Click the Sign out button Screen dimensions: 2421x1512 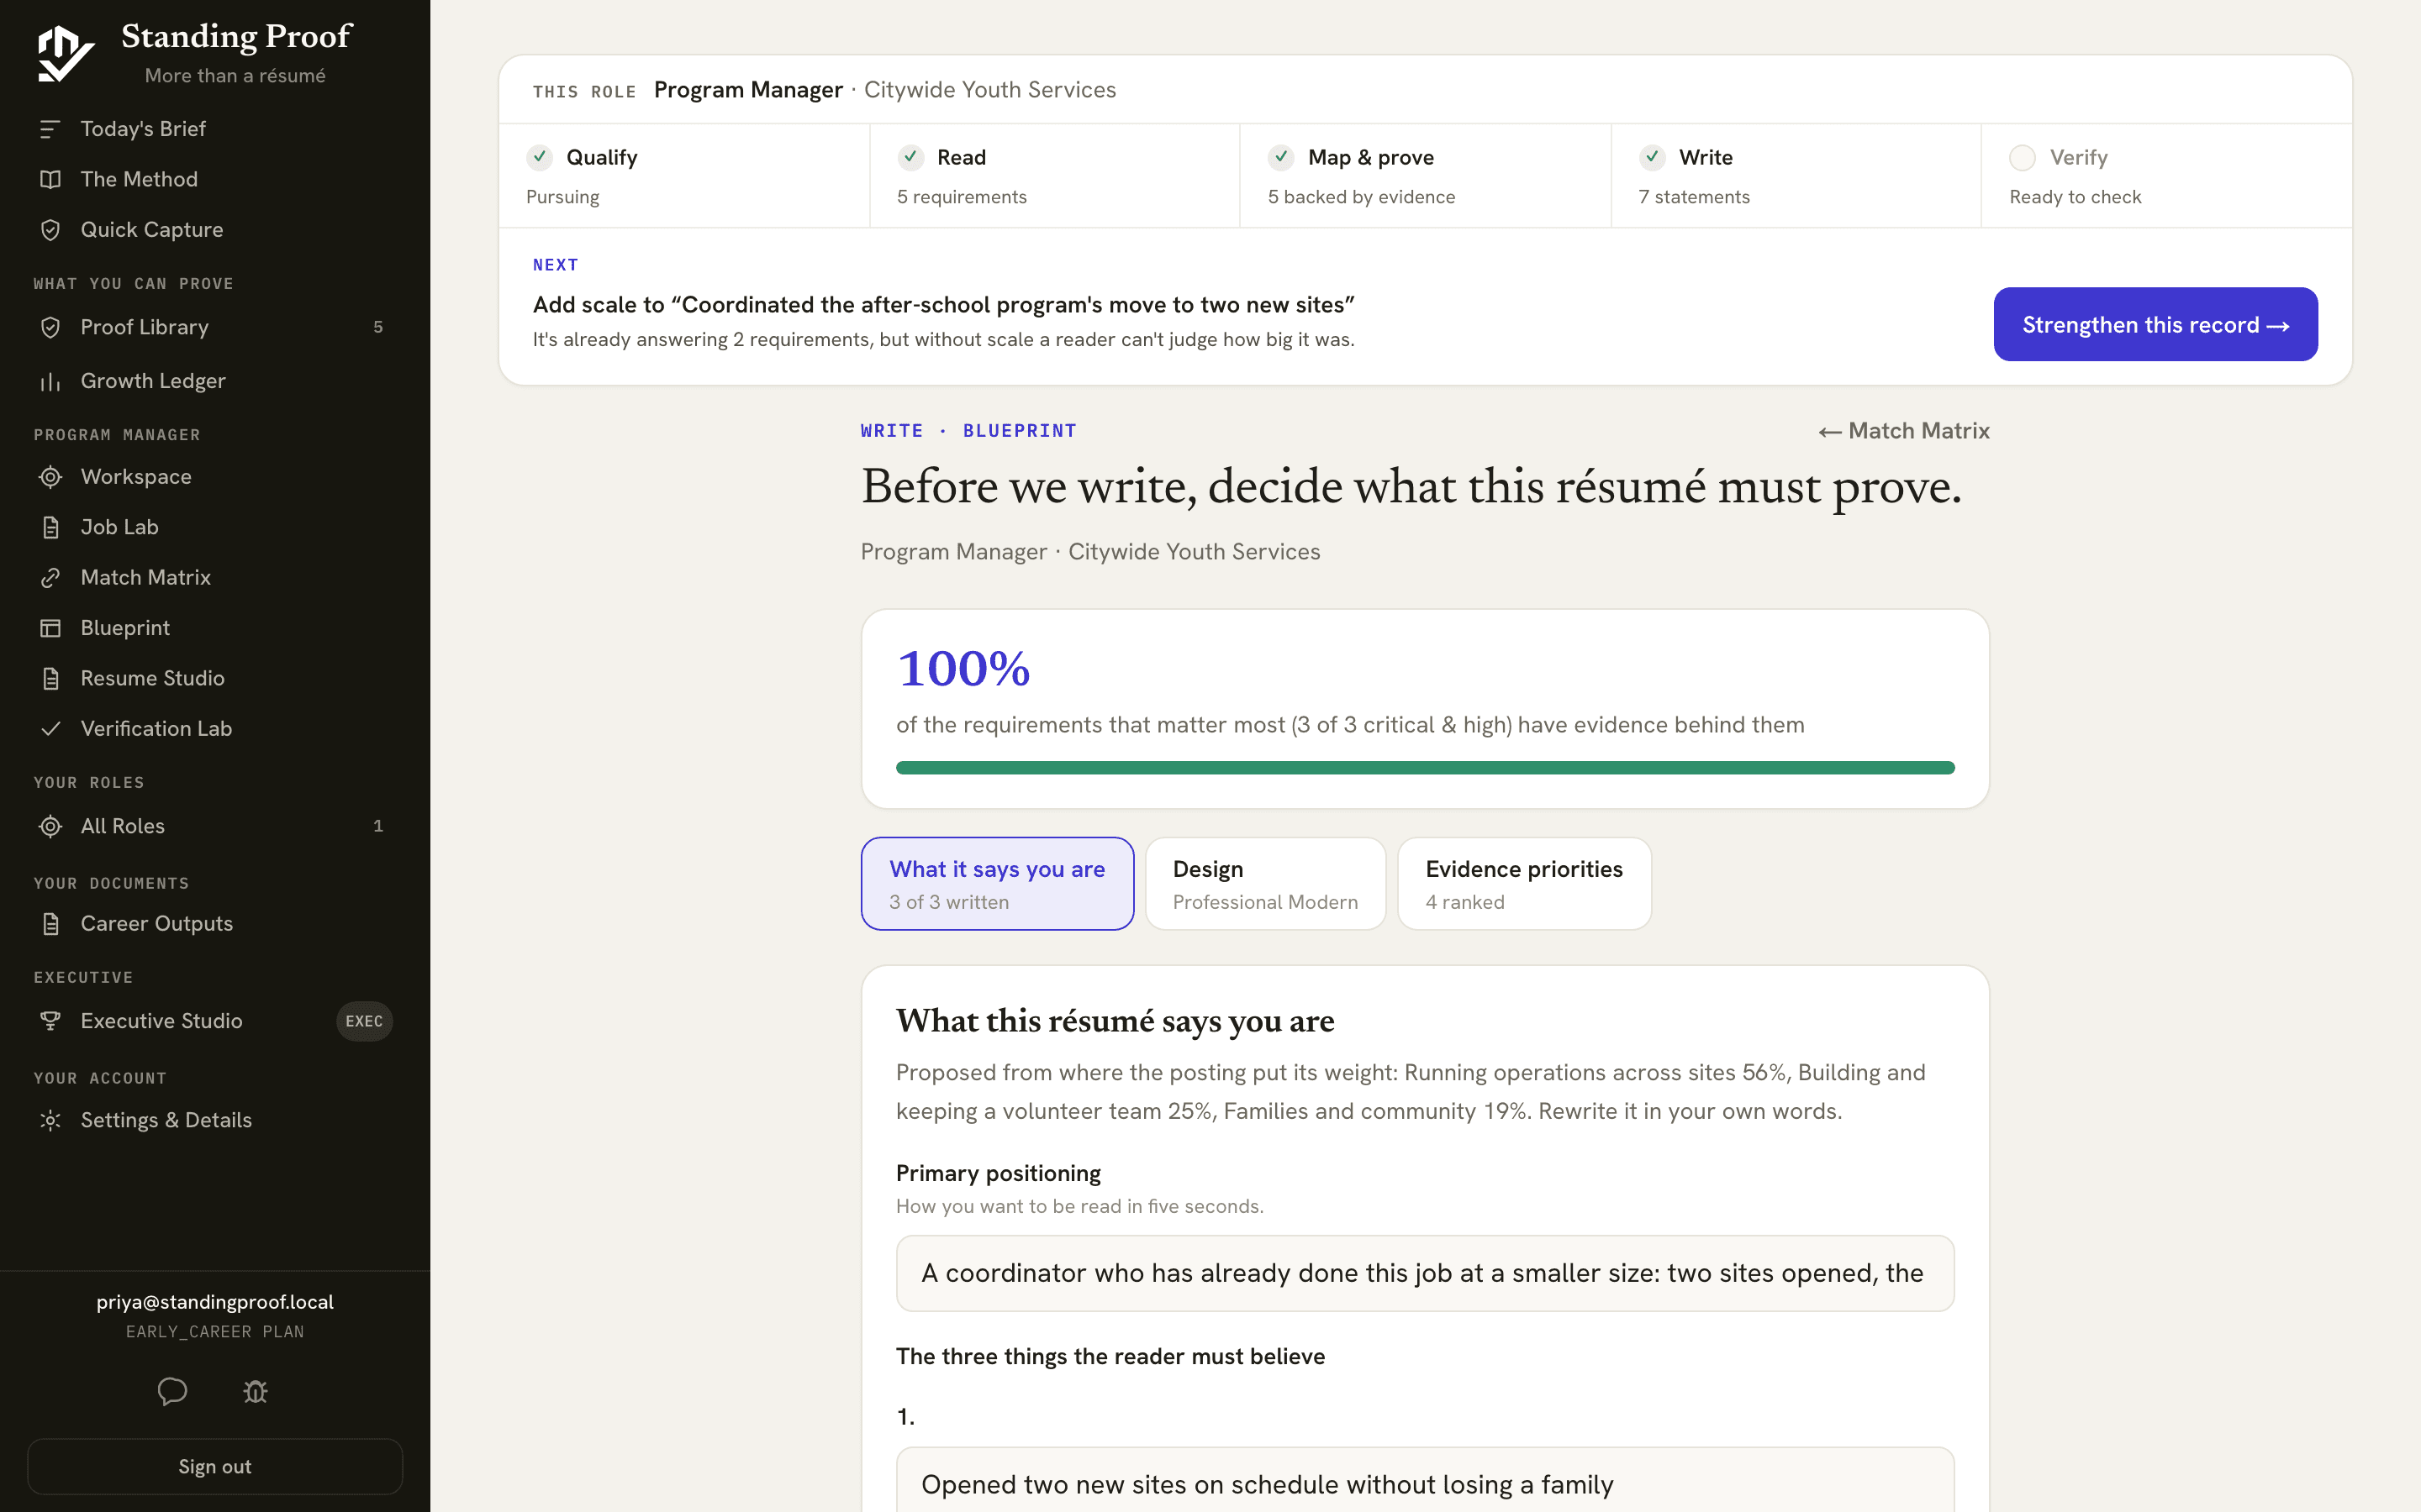pos(215,1466)
